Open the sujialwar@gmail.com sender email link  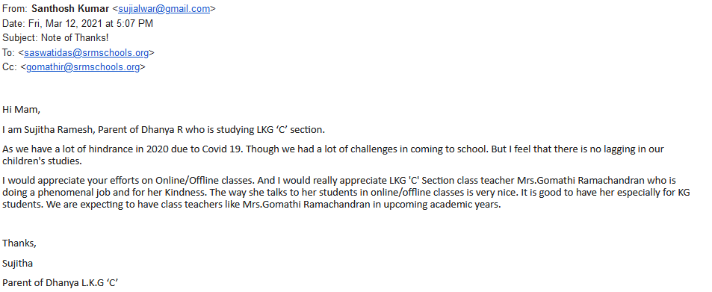(x=164, y=9)
